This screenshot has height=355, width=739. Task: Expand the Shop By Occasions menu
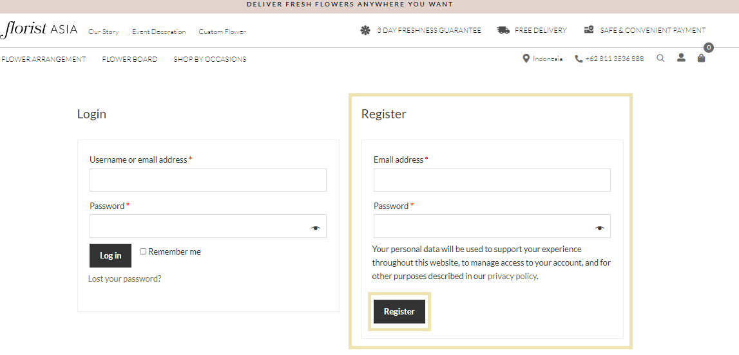pyautogui.click(x=210, y=59)
